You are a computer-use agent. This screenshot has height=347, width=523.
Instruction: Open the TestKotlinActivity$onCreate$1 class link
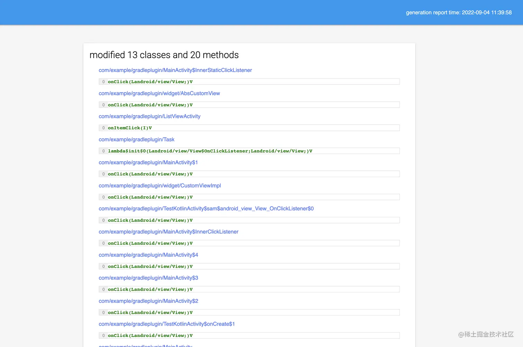[x=166, y=324]
